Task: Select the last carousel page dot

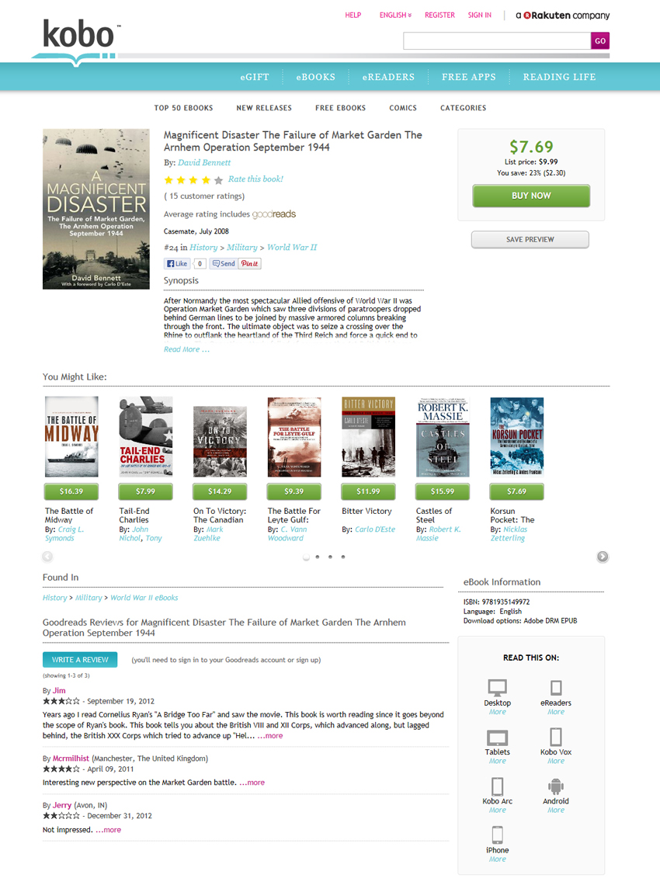Action: coord(343,557)
